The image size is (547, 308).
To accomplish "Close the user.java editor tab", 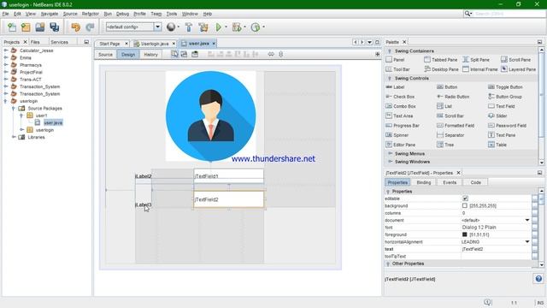I will (x=214, y=44).
